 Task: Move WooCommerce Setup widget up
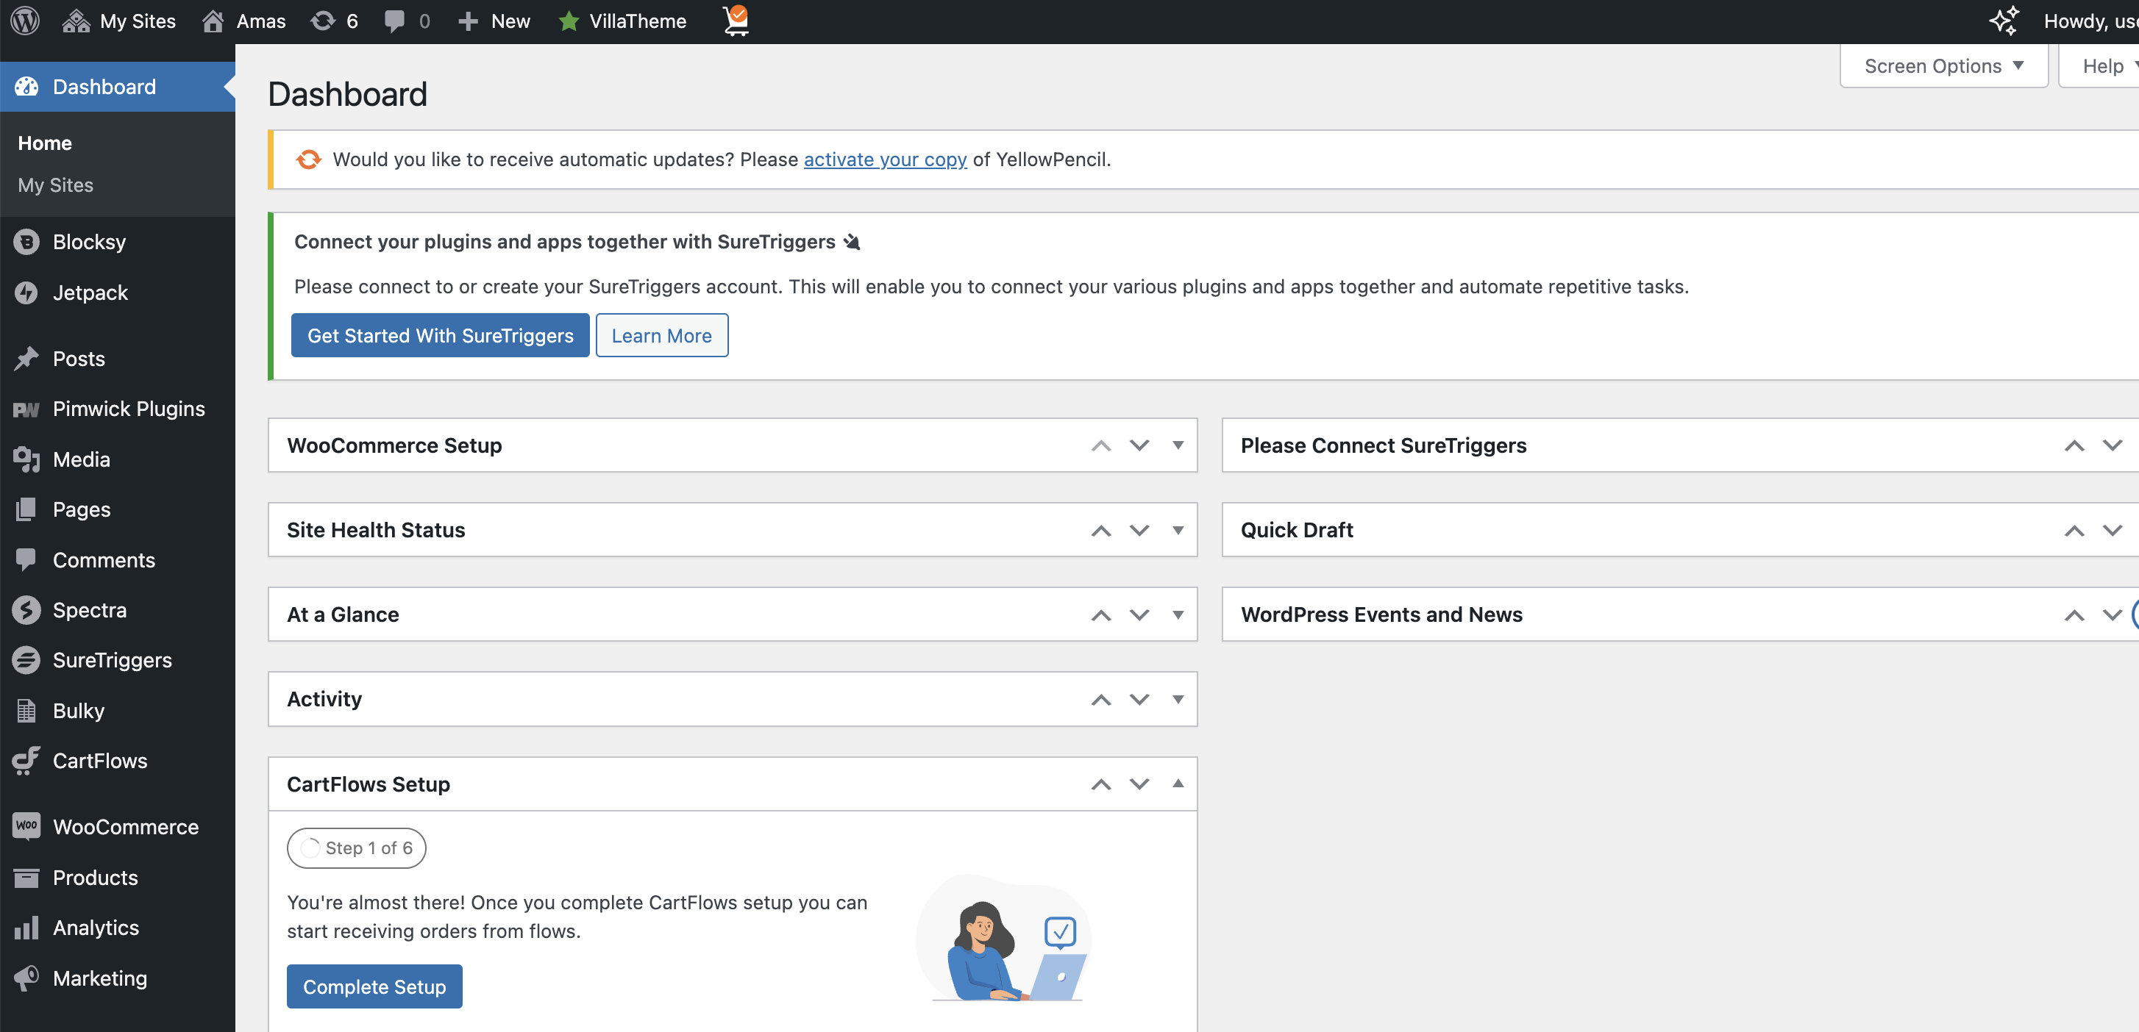(x=1101, y=445)
